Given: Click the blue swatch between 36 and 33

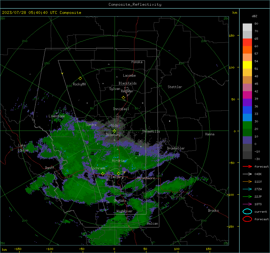Looking at the screenshot, I should [x=247, y=110].
